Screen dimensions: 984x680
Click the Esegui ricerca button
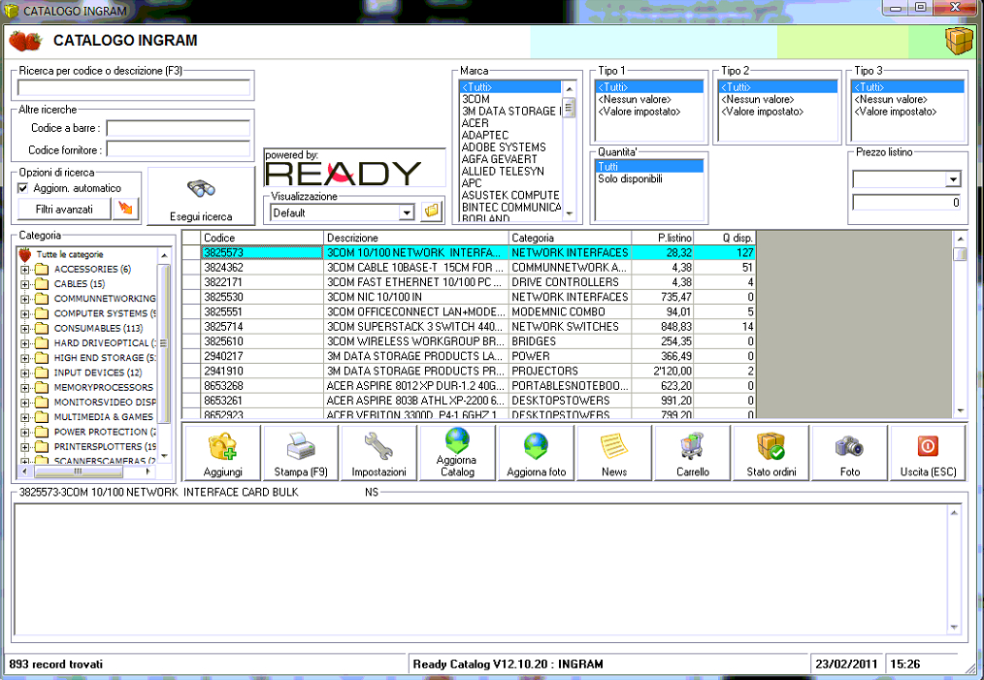click(201, 197)
